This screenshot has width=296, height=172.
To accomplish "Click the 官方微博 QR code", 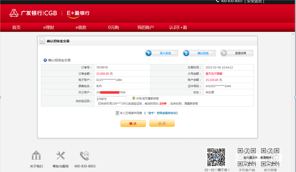I will click(270, 157).
